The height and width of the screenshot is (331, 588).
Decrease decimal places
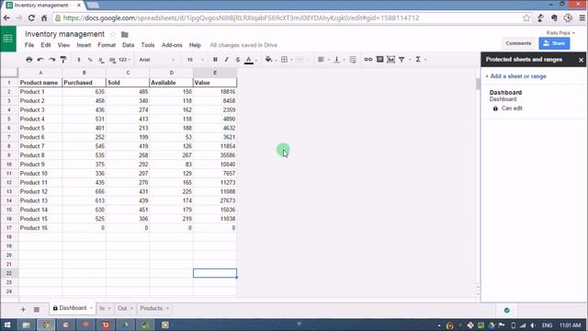point(101,60)
